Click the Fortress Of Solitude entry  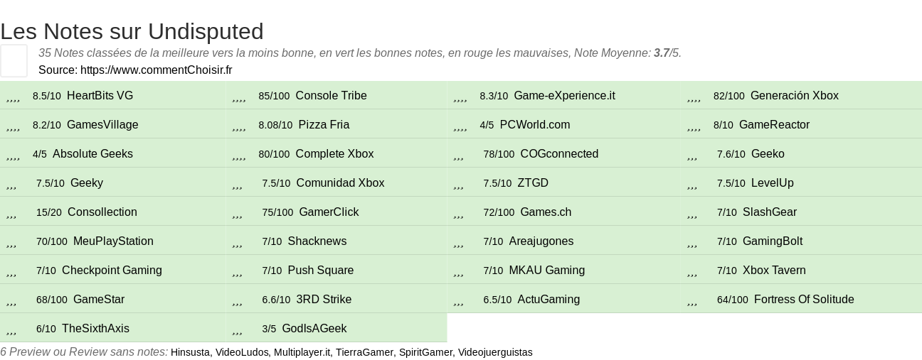coord(803,300)
